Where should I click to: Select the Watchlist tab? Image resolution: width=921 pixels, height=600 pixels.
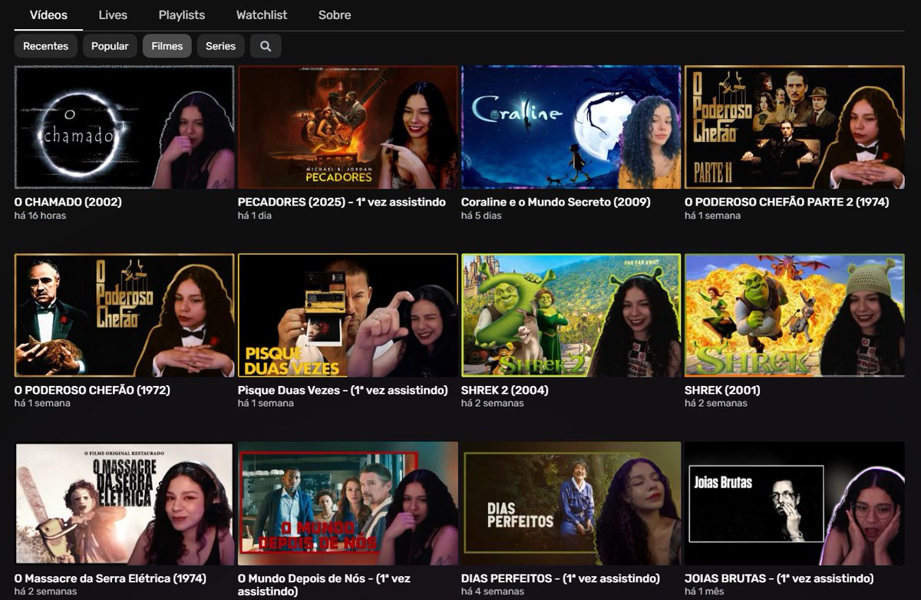pyautogui.click(x=262, y=15)
